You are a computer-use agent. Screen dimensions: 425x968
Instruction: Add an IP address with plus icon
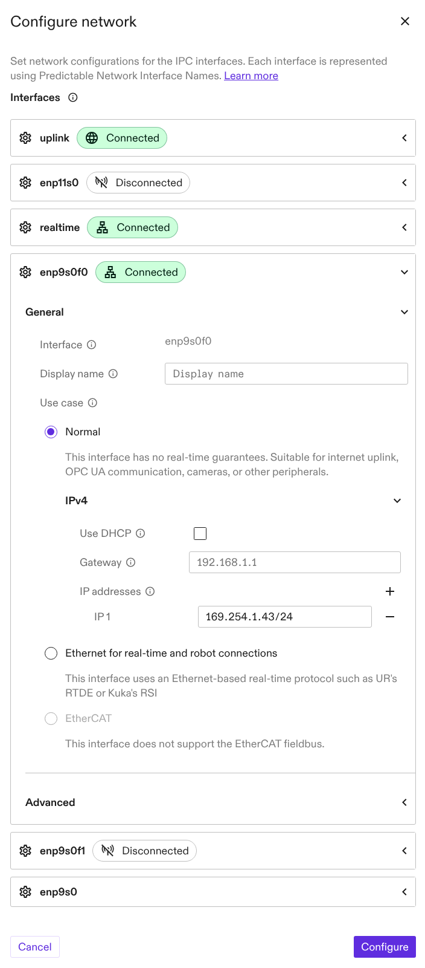(x=390, y=591)
